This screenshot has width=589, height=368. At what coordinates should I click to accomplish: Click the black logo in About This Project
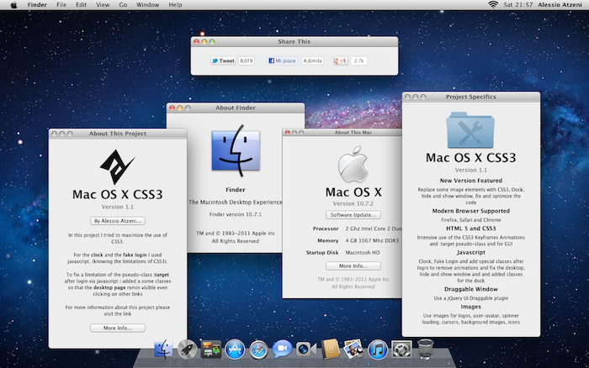[x=117, y=167]
